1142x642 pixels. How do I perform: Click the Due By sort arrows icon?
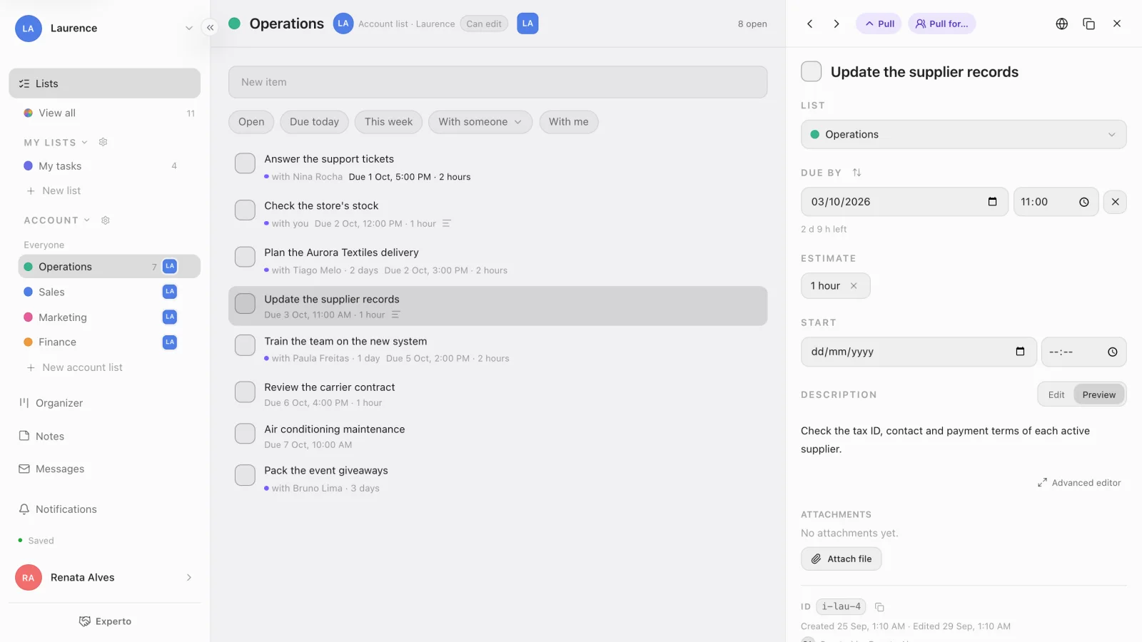[x=856, y=173]
